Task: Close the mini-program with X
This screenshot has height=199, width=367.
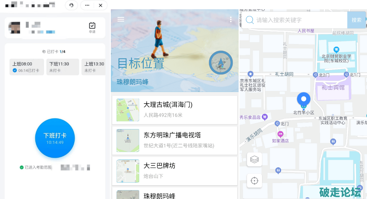Action: tap(100, 5)
